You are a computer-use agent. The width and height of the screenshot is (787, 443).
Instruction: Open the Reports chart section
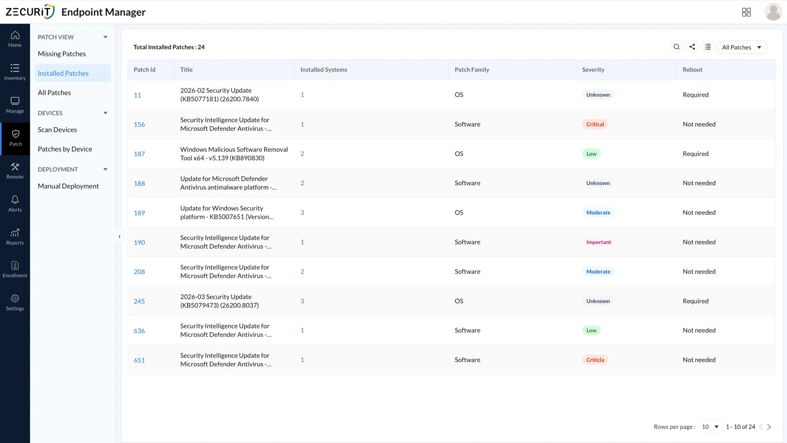(15, 237)
